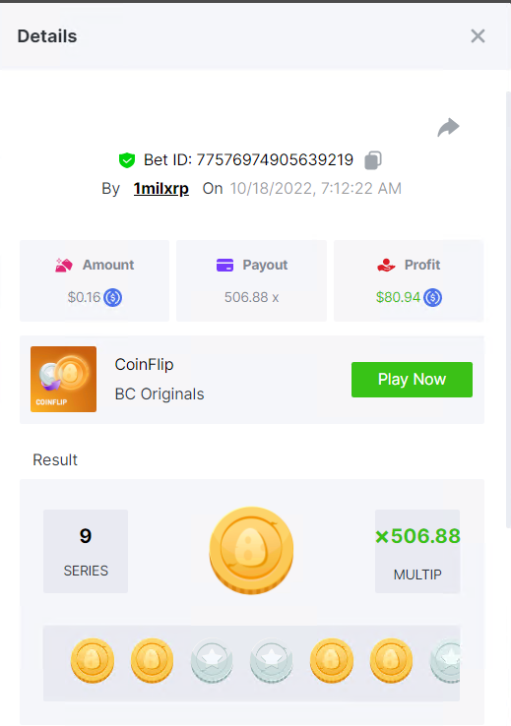Select the first gold coin in series

pos(93,661)
